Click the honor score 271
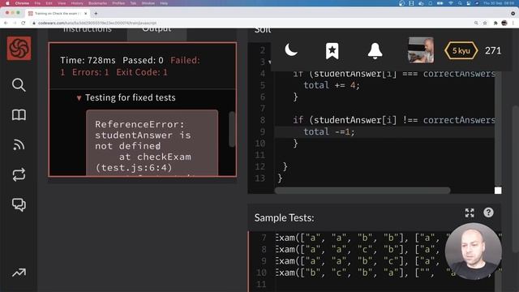 493,50
